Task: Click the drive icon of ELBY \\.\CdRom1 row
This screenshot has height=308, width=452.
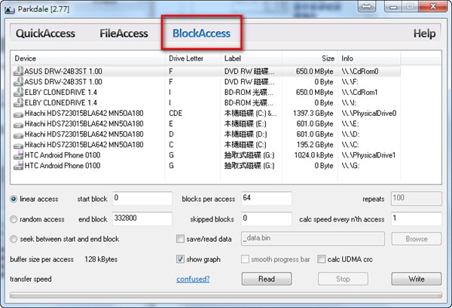Action: click(18, 92)
